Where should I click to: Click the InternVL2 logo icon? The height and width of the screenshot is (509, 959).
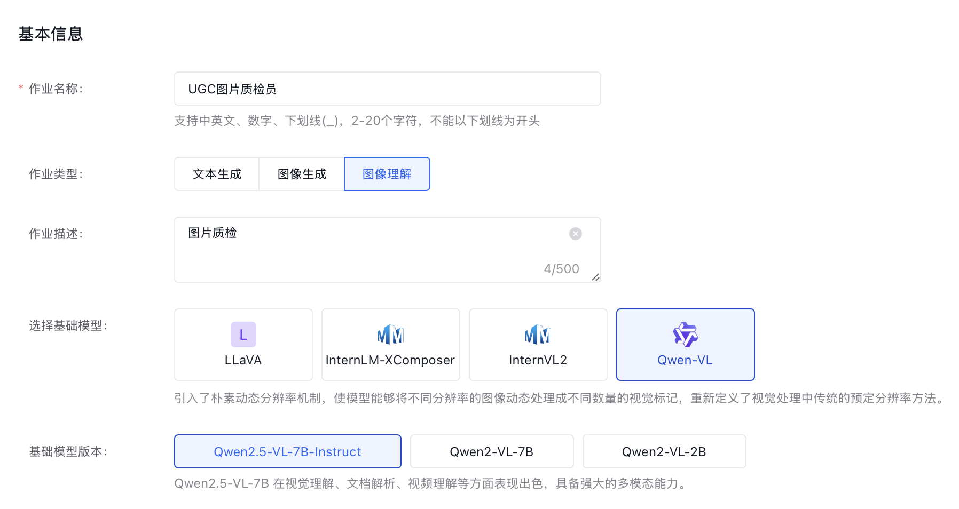coord(538,335)
